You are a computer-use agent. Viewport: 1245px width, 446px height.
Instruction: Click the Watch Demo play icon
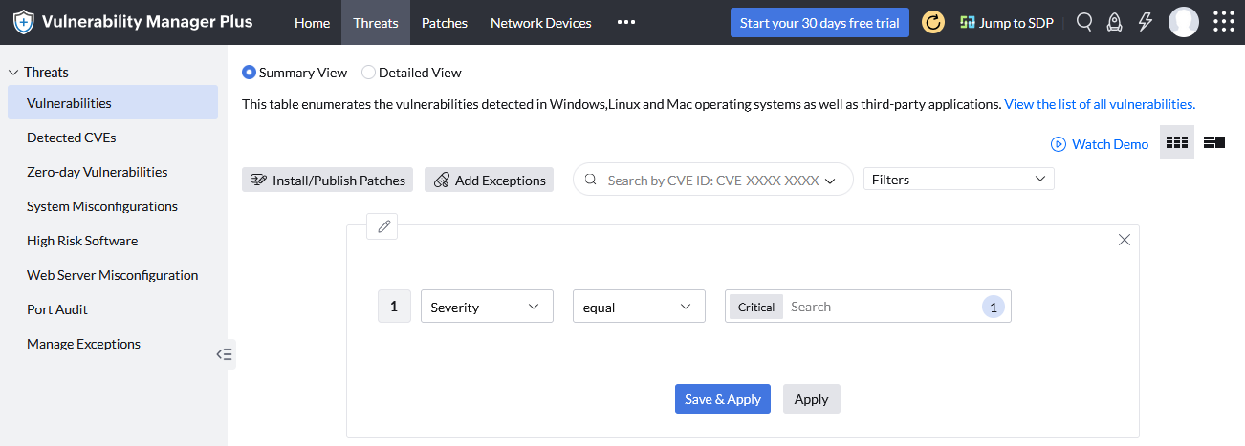(1059, 144)
